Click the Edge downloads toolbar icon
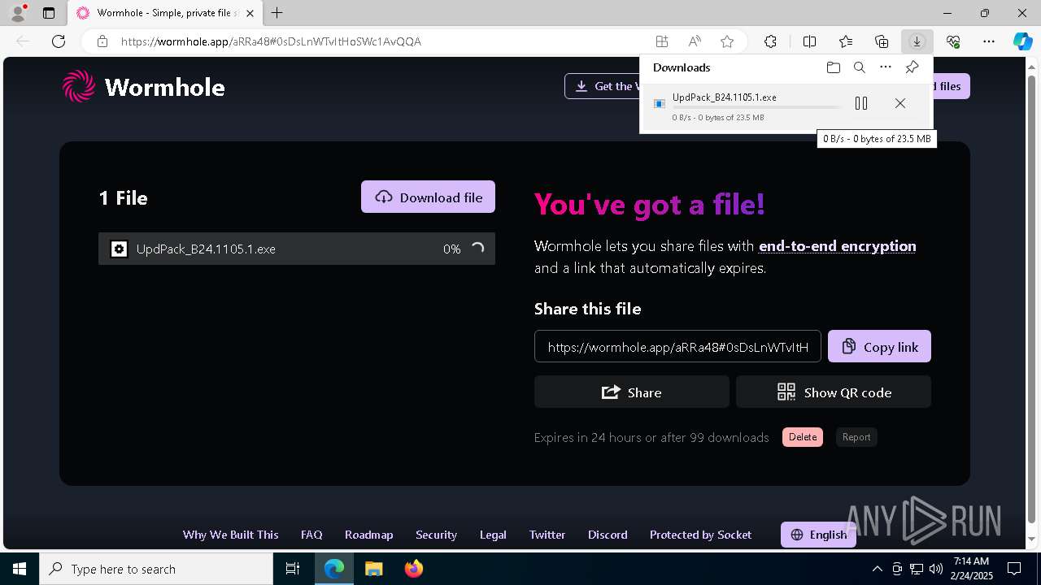Image resolution: width=1041 pixels, height=585 pixels. click(917, 41)
